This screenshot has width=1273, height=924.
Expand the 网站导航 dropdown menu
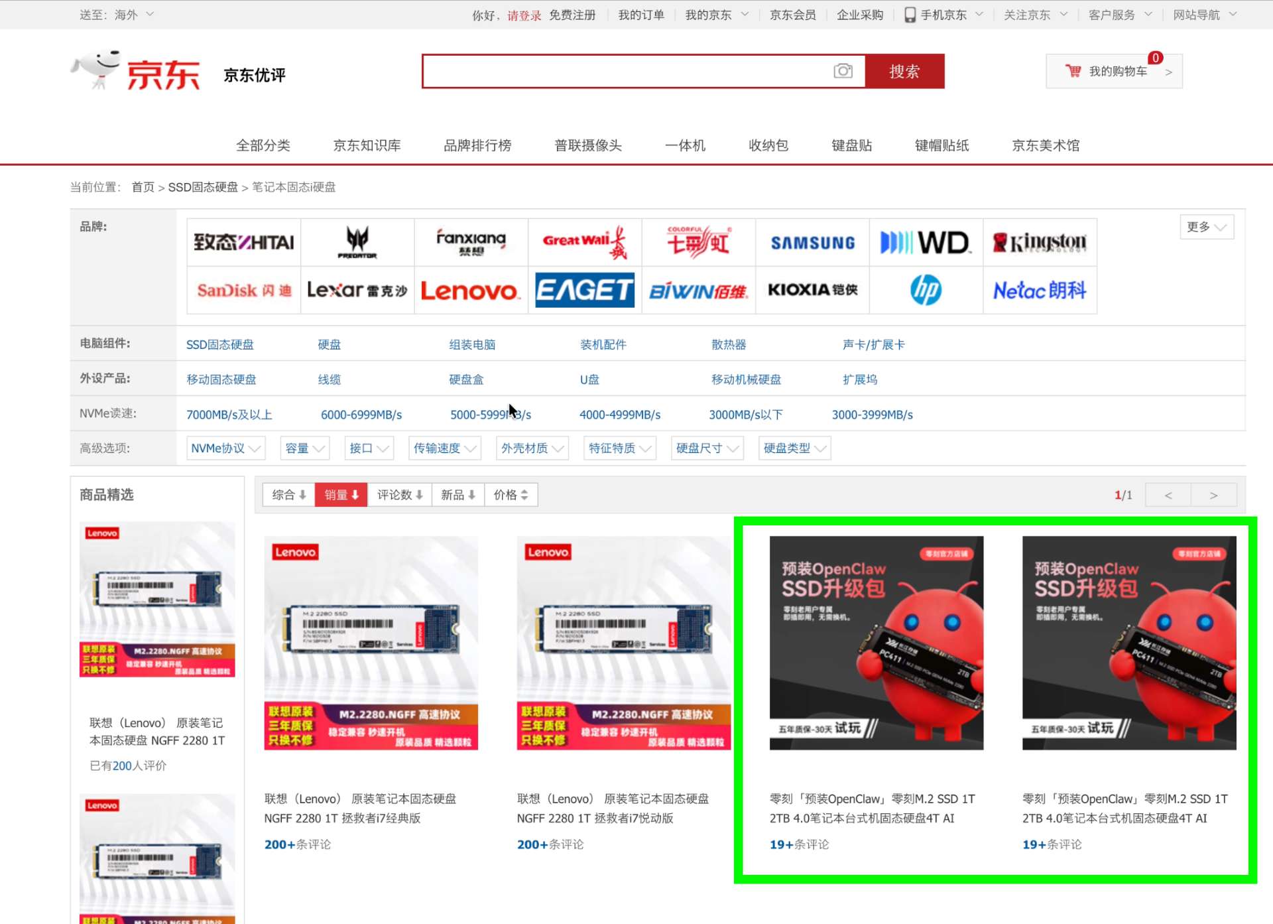click(1205, 15)
